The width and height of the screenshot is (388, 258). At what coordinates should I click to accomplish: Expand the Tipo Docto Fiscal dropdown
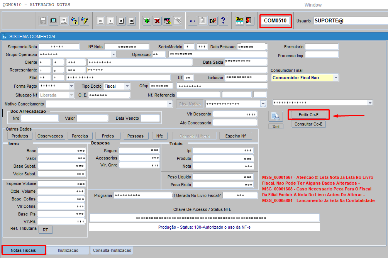point(127,86)
